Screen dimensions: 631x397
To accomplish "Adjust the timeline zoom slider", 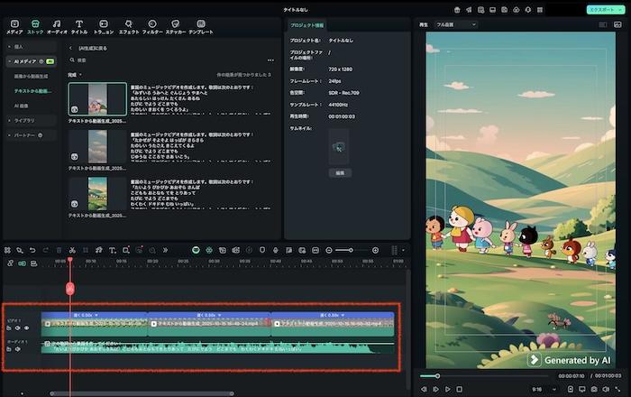I will click(351, 250).
